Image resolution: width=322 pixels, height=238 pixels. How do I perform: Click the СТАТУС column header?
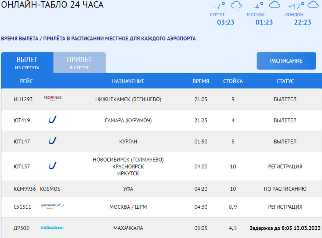285,81
